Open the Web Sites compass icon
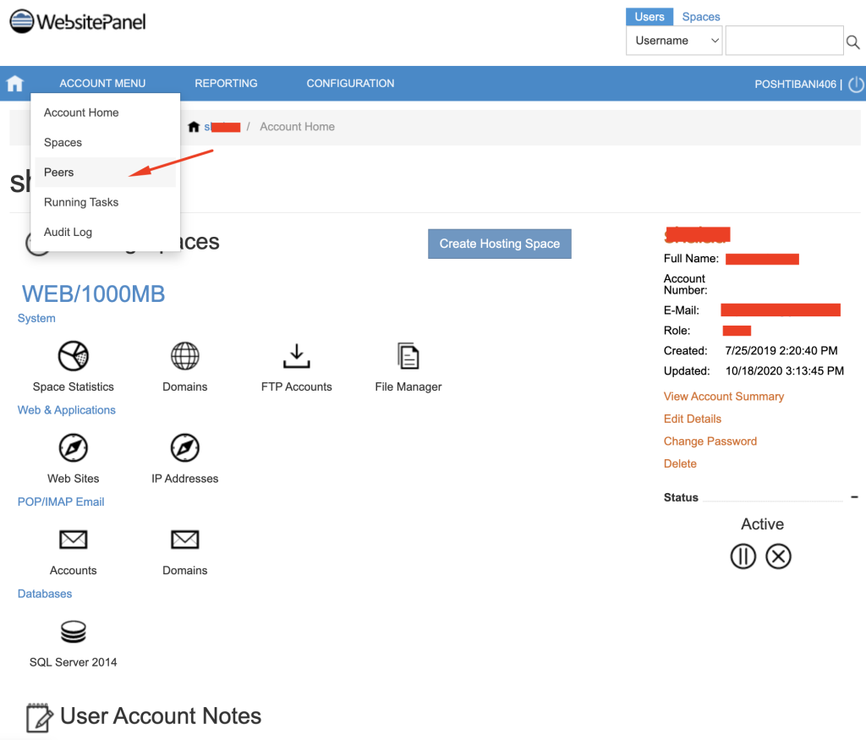The width and height of the screenshot is (866, 740). (74, 447)
